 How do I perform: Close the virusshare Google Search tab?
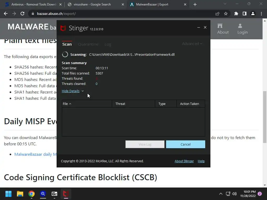tap(123, 5)
